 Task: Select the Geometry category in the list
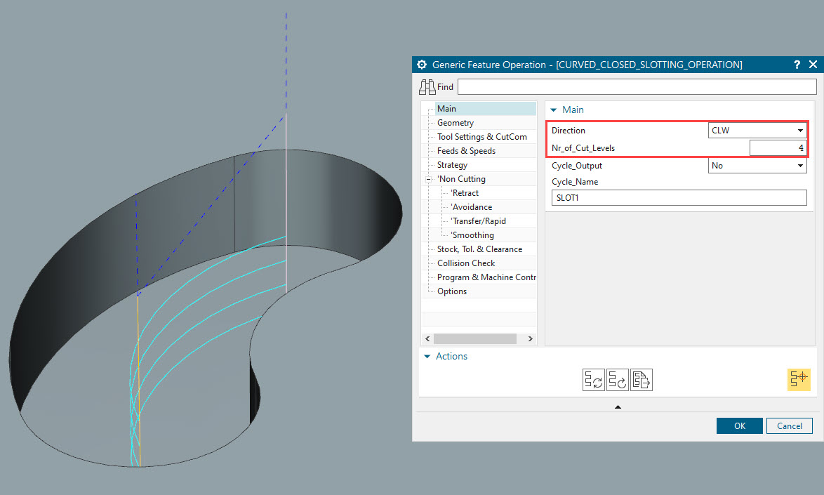[455, 122]
